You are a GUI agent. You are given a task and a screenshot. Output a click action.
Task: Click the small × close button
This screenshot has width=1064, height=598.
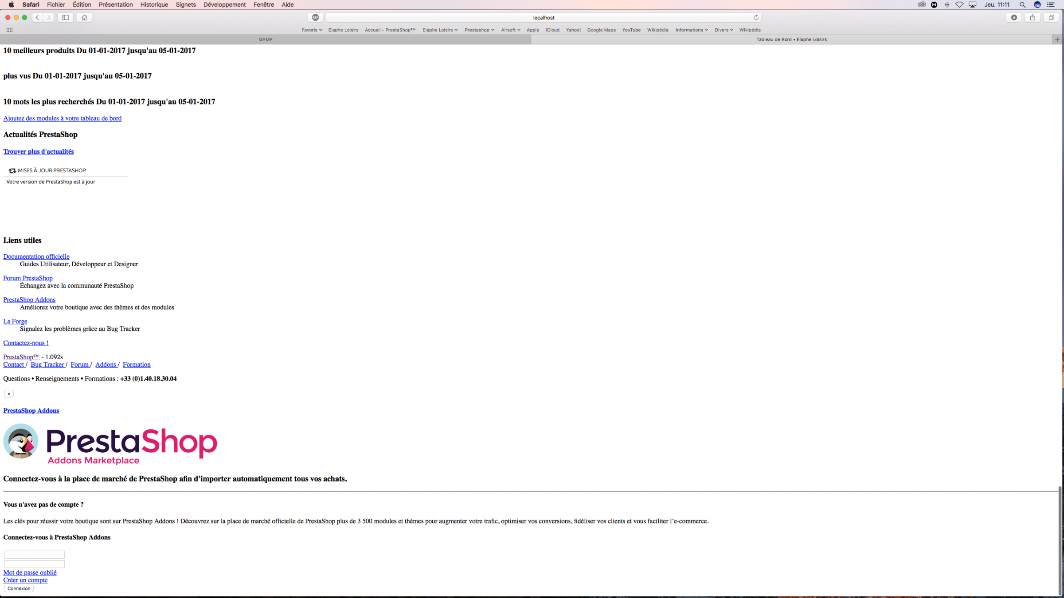click(9, 394)
